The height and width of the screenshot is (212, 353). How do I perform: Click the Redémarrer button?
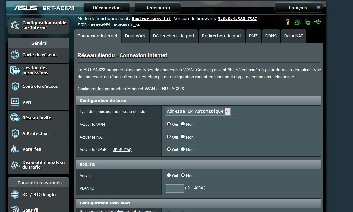point(158,8)
